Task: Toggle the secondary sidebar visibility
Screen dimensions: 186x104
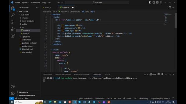Action: click(157, 3)
